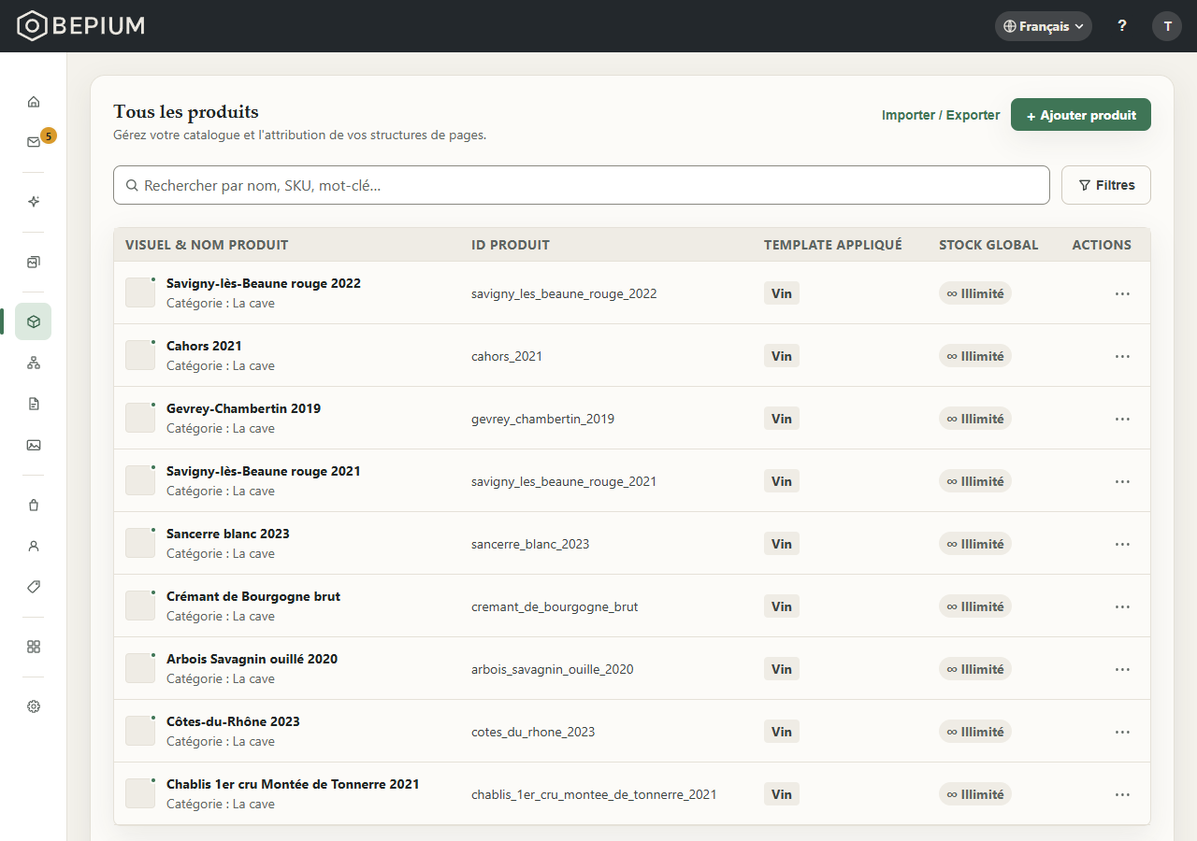
Task: Click thumbnail of Chablis 1er cru Montée de Tonnerre
Action: pyautogui.click(x=140, y=793)
